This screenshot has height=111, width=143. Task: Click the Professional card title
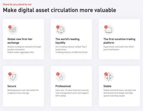click(x=63, y=86)
